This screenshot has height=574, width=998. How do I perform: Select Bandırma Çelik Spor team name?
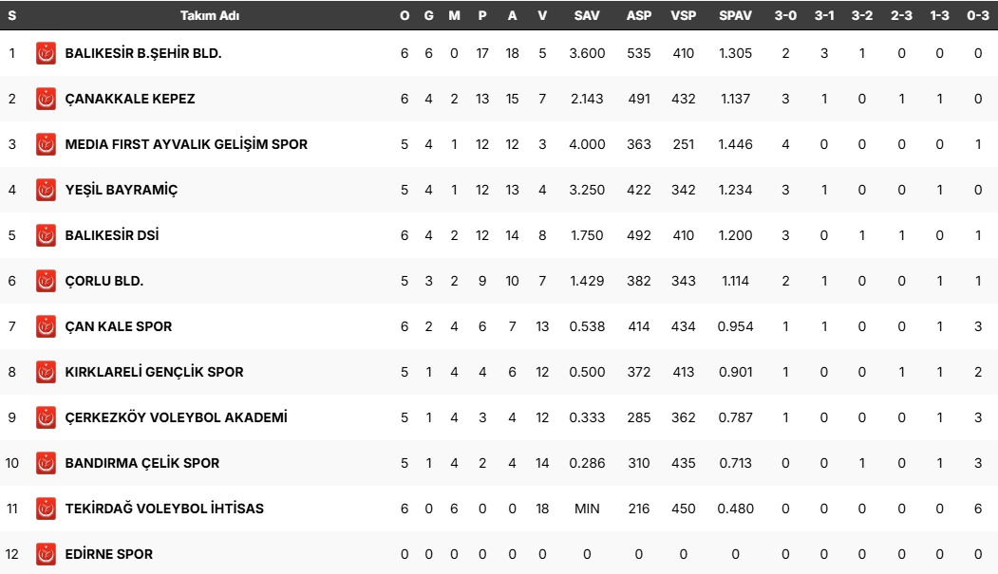[141, 463]
